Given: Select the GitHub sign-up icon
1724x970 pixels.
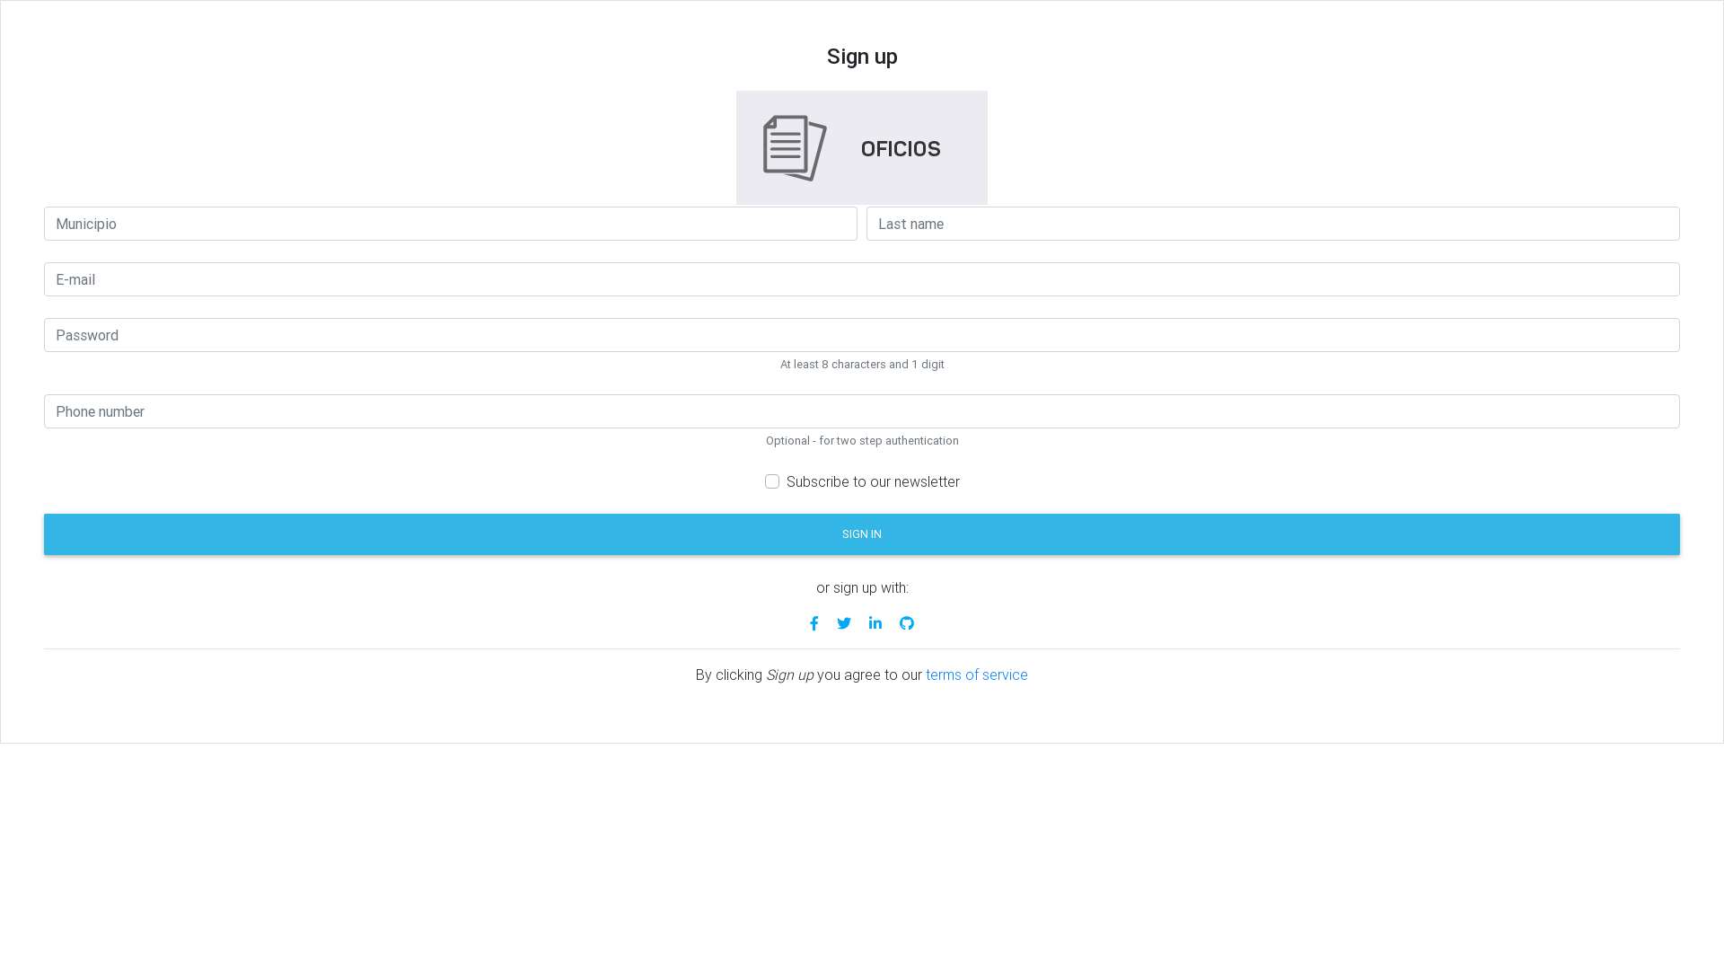Looking at the screenshot, I should pyautogui.click(x=907, y=623).
